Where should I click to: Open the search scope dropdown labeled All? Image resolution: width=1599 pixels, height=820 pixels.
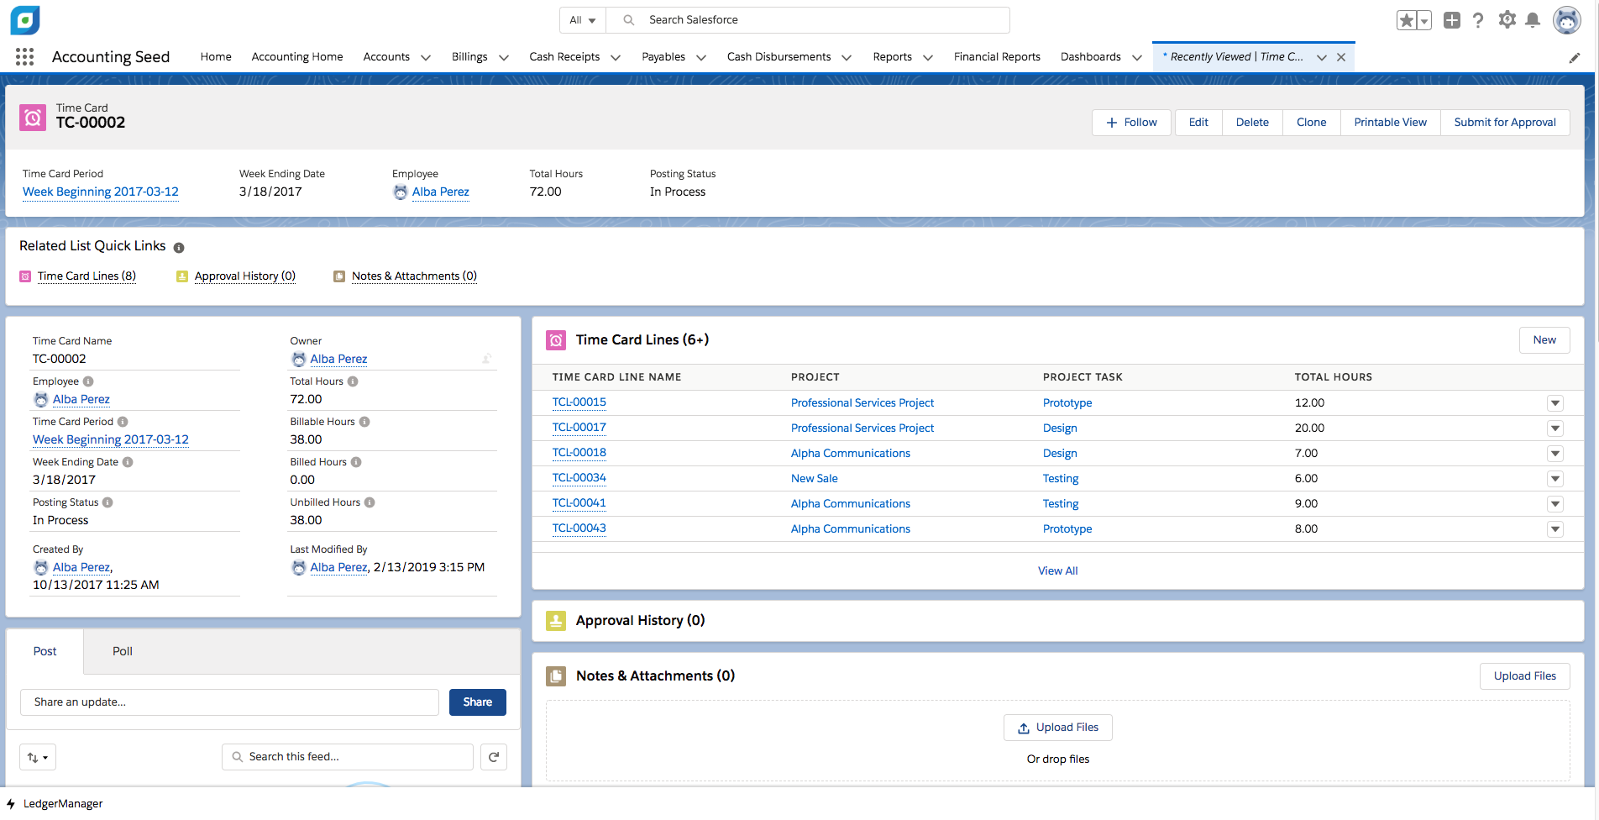pyautogui.click(x=581, y=19)
